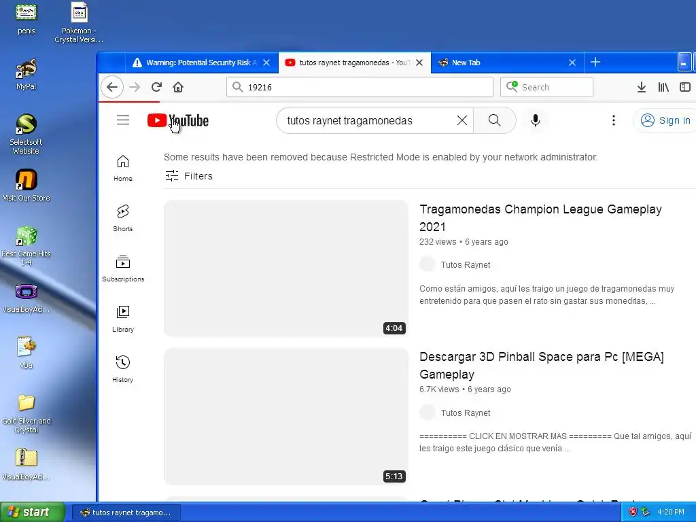
Task: Open Shorts in the sidebar
Action: coord(123,218)
